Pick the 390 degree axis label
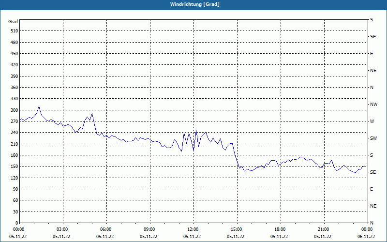387x242 pixels. coord(15,76)
